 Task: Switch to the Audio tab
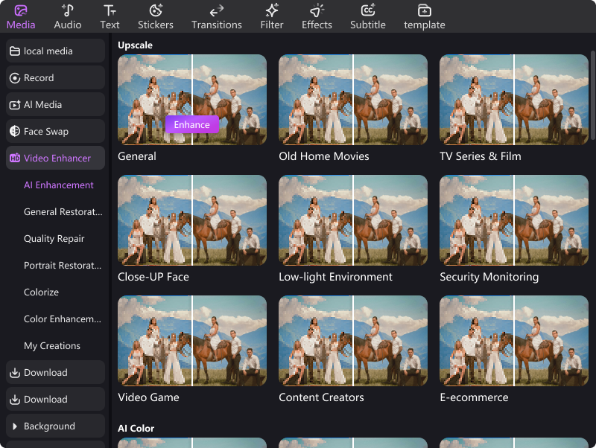coord(68,17)
